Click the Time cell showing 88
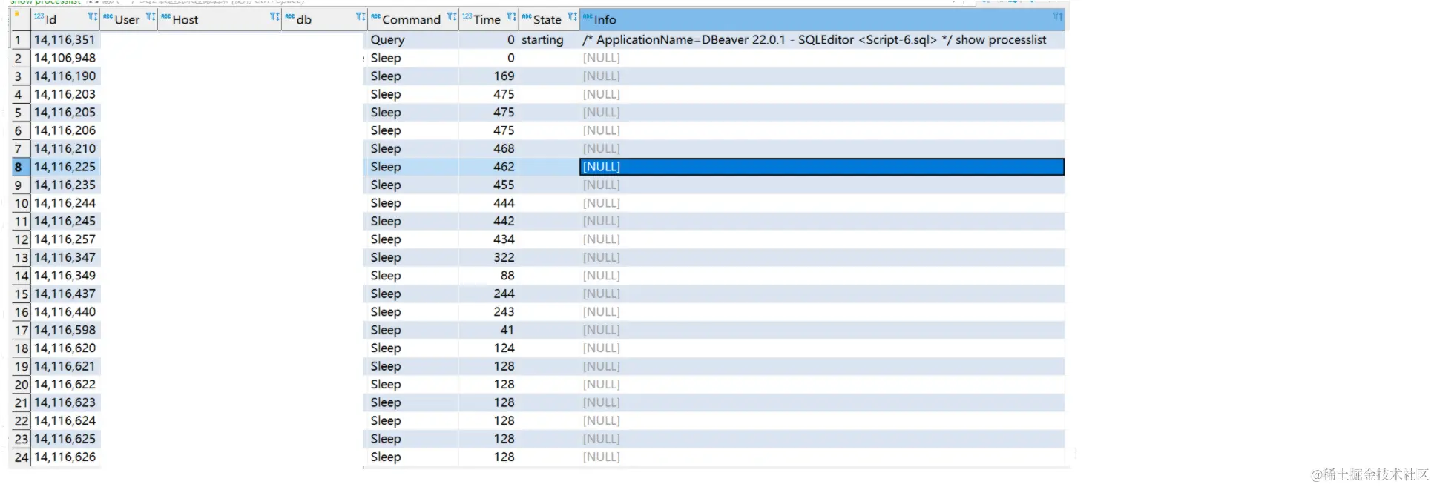Screen dimensions: 1434x487 (489, 276)
